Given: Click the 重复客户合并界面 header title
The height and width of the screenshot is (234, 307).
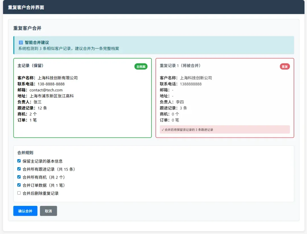Looking at the screenshot, I should 26,7.
